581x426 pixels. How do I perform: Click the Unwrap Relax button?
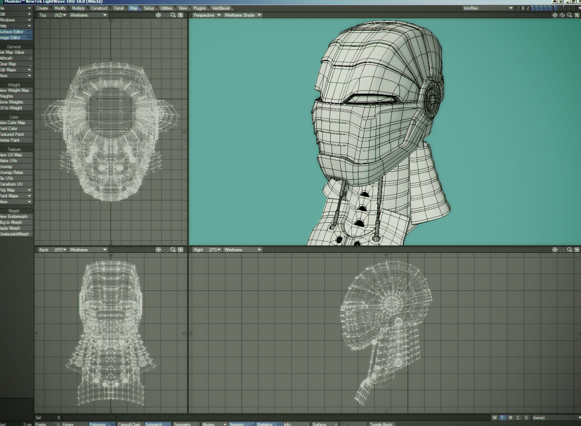13,173
